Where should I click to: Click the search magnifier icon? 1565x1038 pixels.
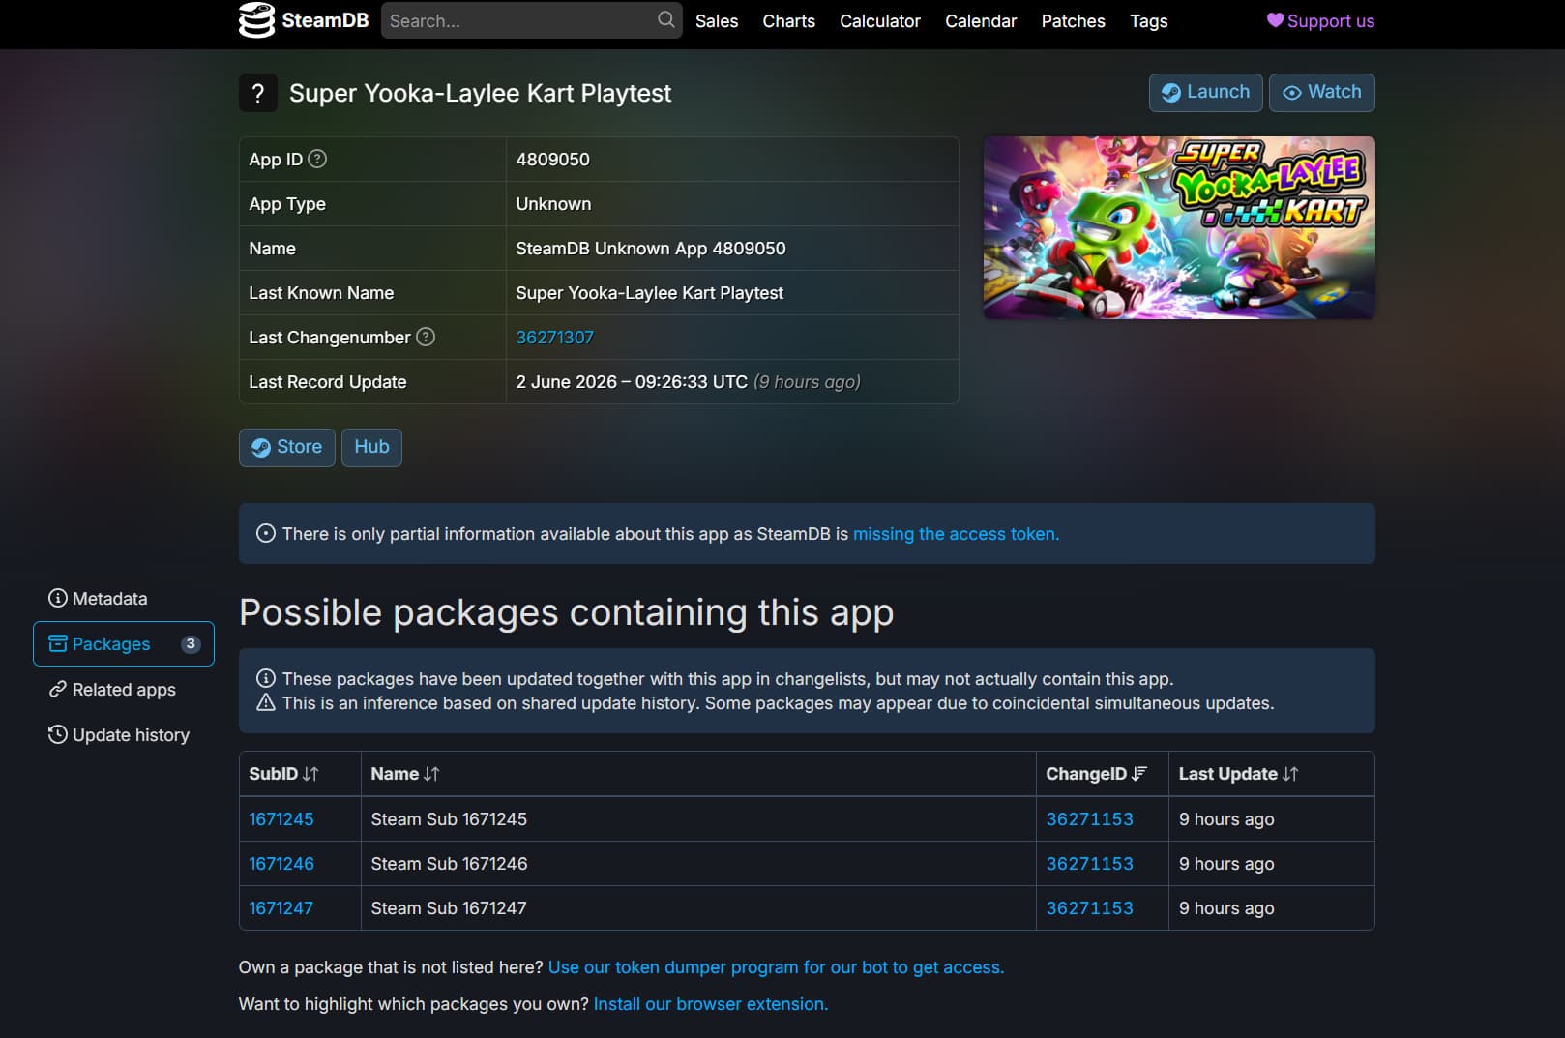coord(665,20)
